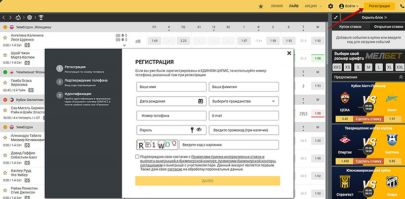The image size is (405, 199).
Task: Open the Ф column dropdown in Уимблдон. Женщины header
Action: click(x=258, y=30)
